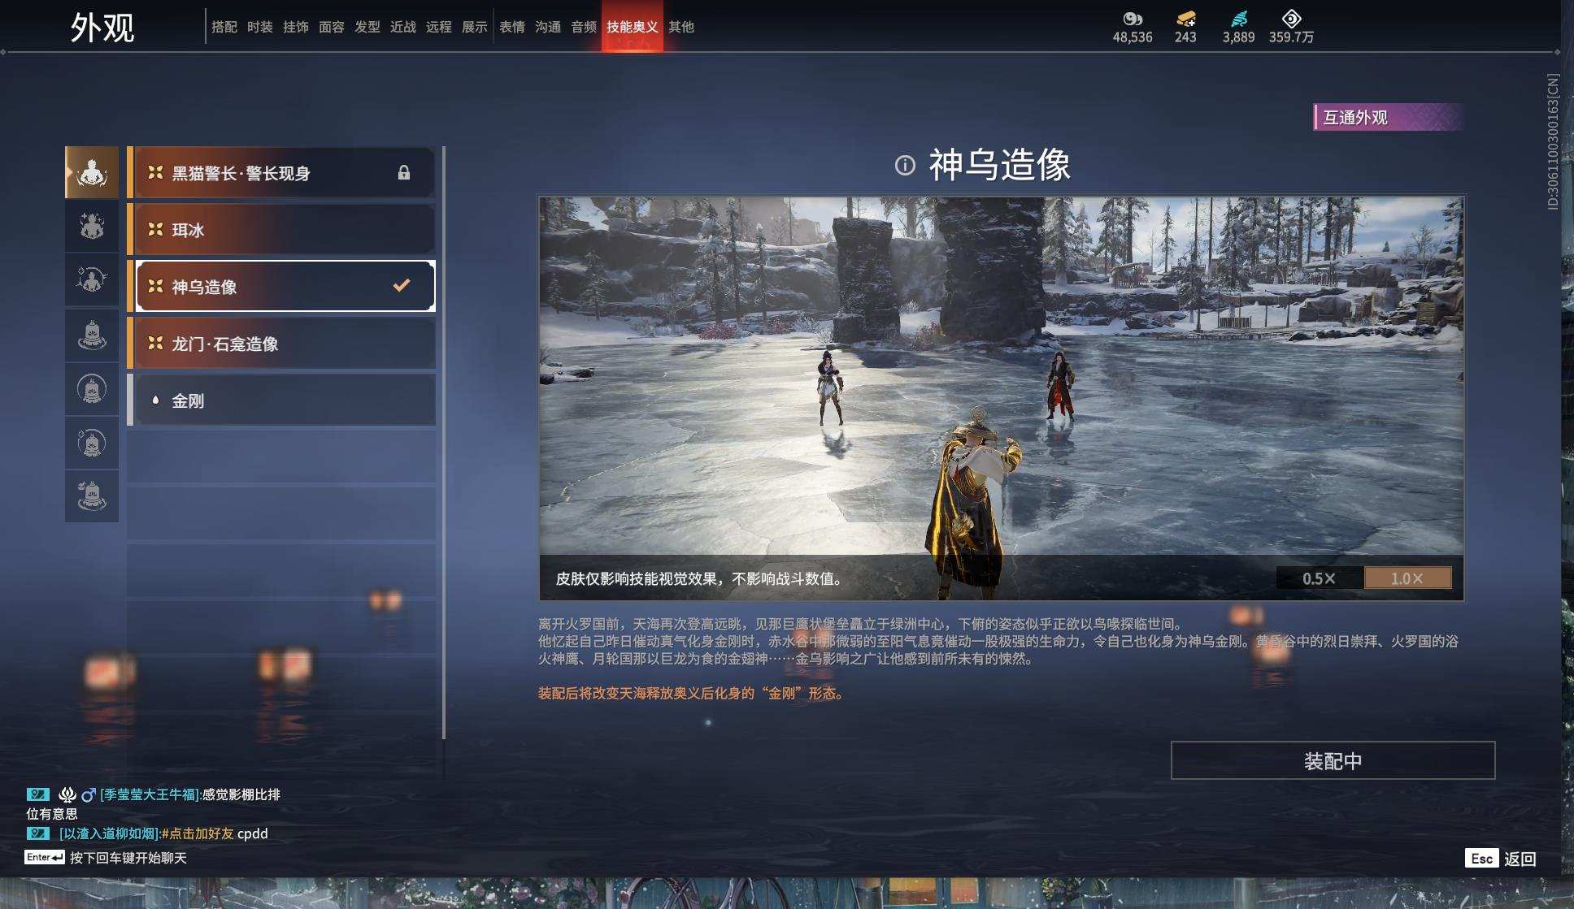Select the active 技能奥义 tab
The image size is (1574, 909).
point(633,27)
